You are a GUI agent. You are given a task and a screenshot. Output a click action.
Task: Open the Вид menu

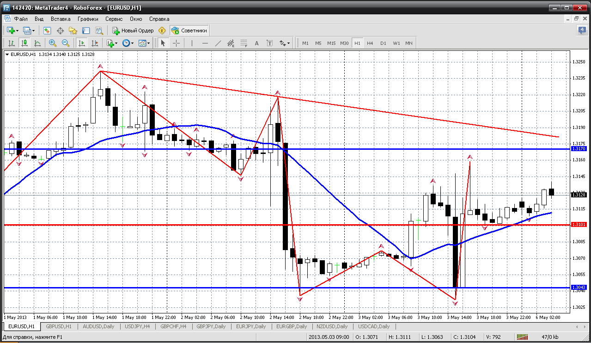click(x=39, y=19)
